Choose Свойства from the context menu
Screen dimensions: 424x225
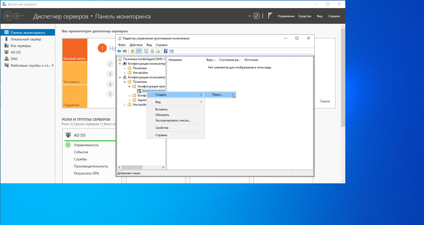click(162, 128)
